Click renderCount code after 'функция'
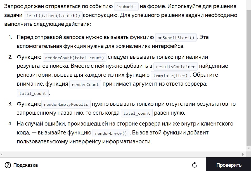This screenshot has height=171, width=251. pyautogui.click(x=85, y=85)
